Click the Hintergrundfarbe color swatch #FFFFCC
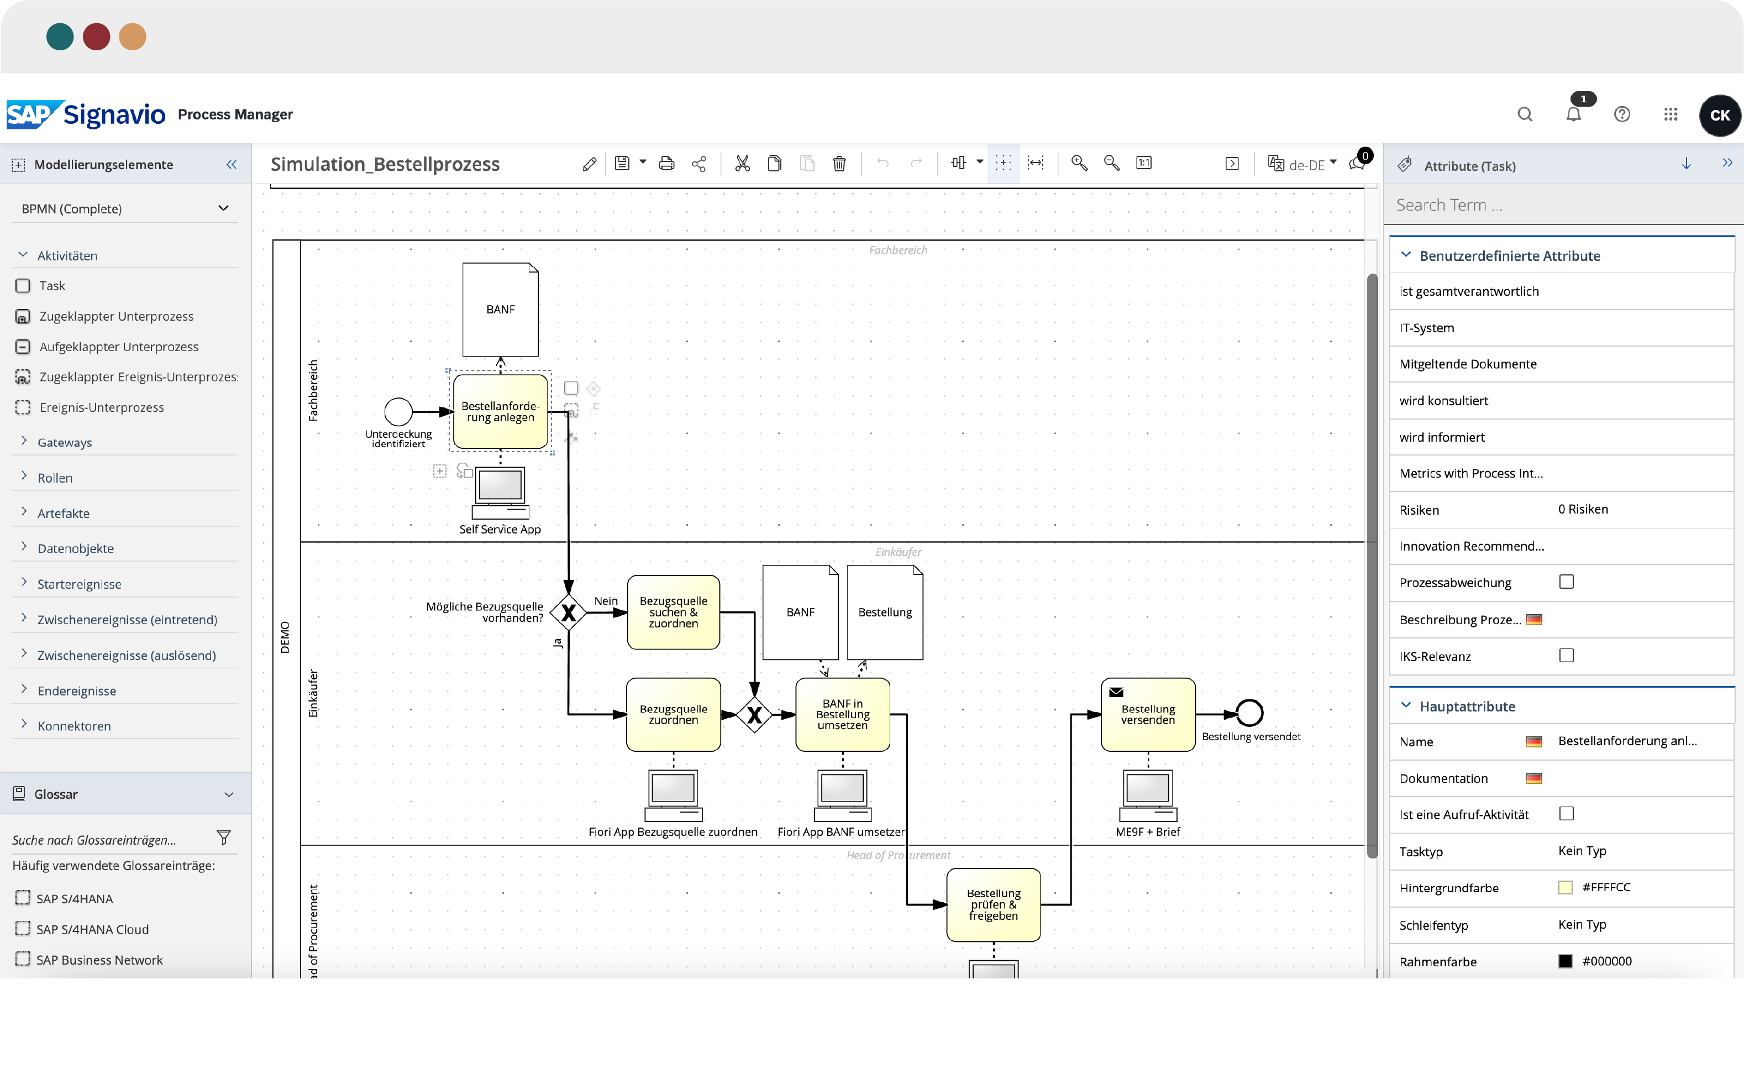The height and width of the screenshot is (1068, 1744). point(1565,887)
